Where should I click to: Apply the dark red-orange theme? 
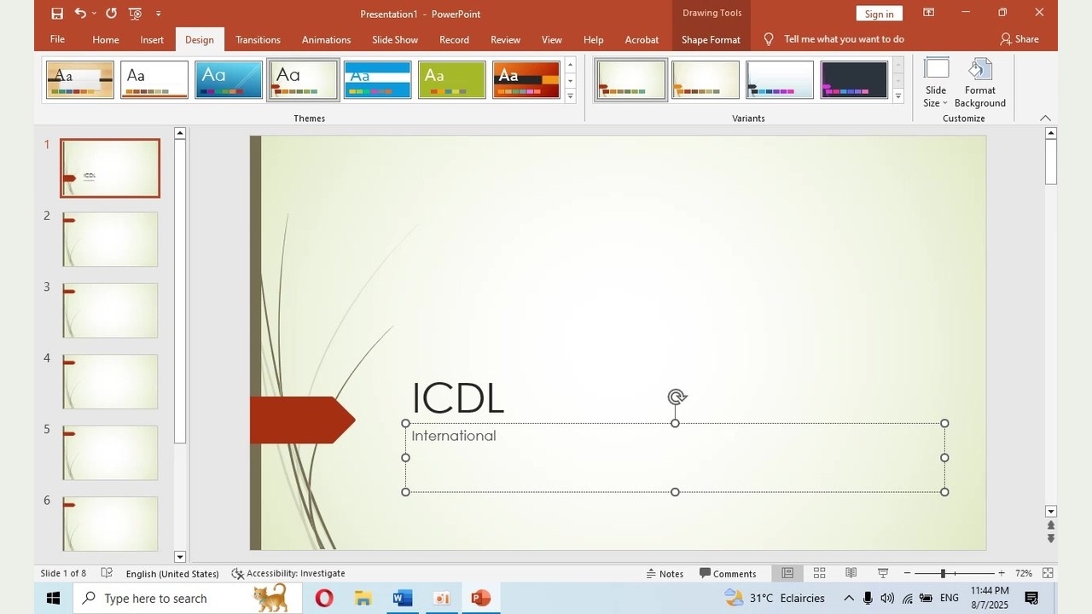(x=526, y=79)
